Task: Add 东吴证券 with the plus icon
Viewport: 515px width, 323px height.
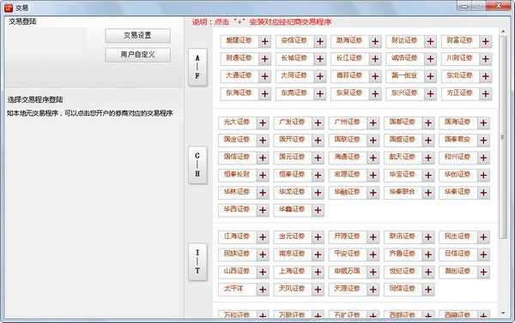Action: click(x=375, y=93)
